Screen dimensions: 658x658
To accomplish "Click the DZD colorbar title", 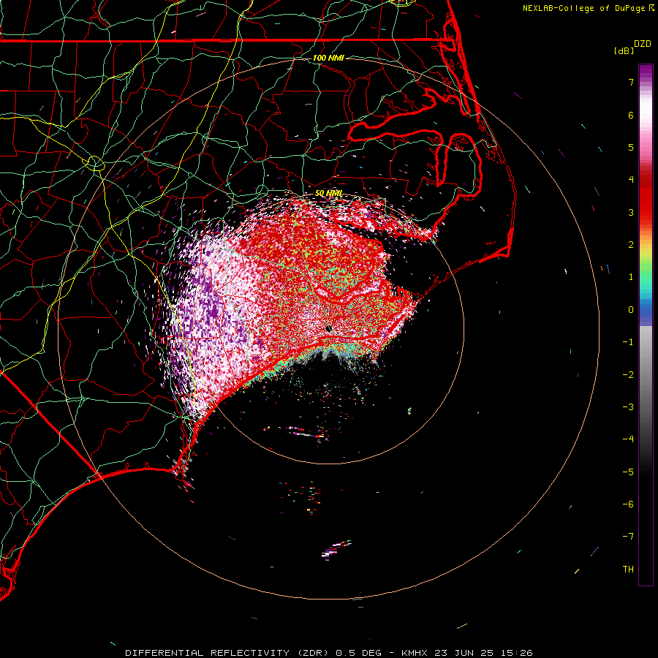I will (x=643, y=44).
